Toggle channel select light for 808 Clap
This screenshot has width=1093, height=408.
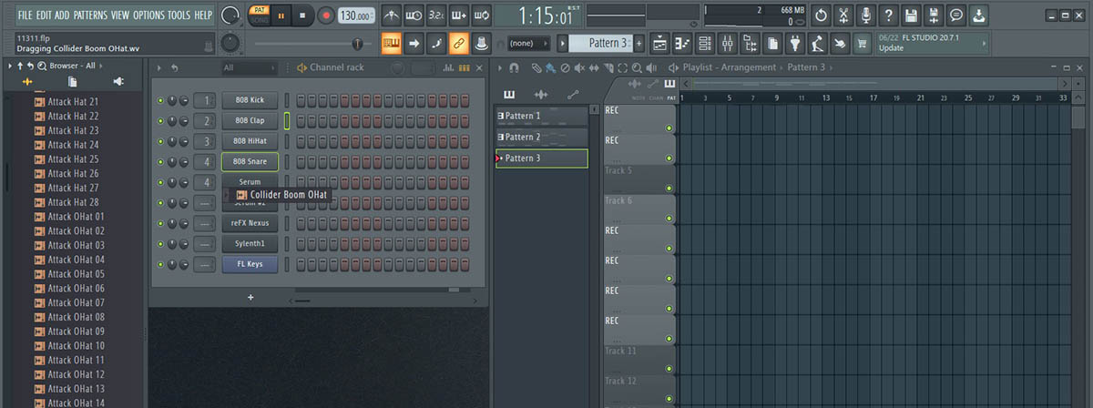click(286, 120)
